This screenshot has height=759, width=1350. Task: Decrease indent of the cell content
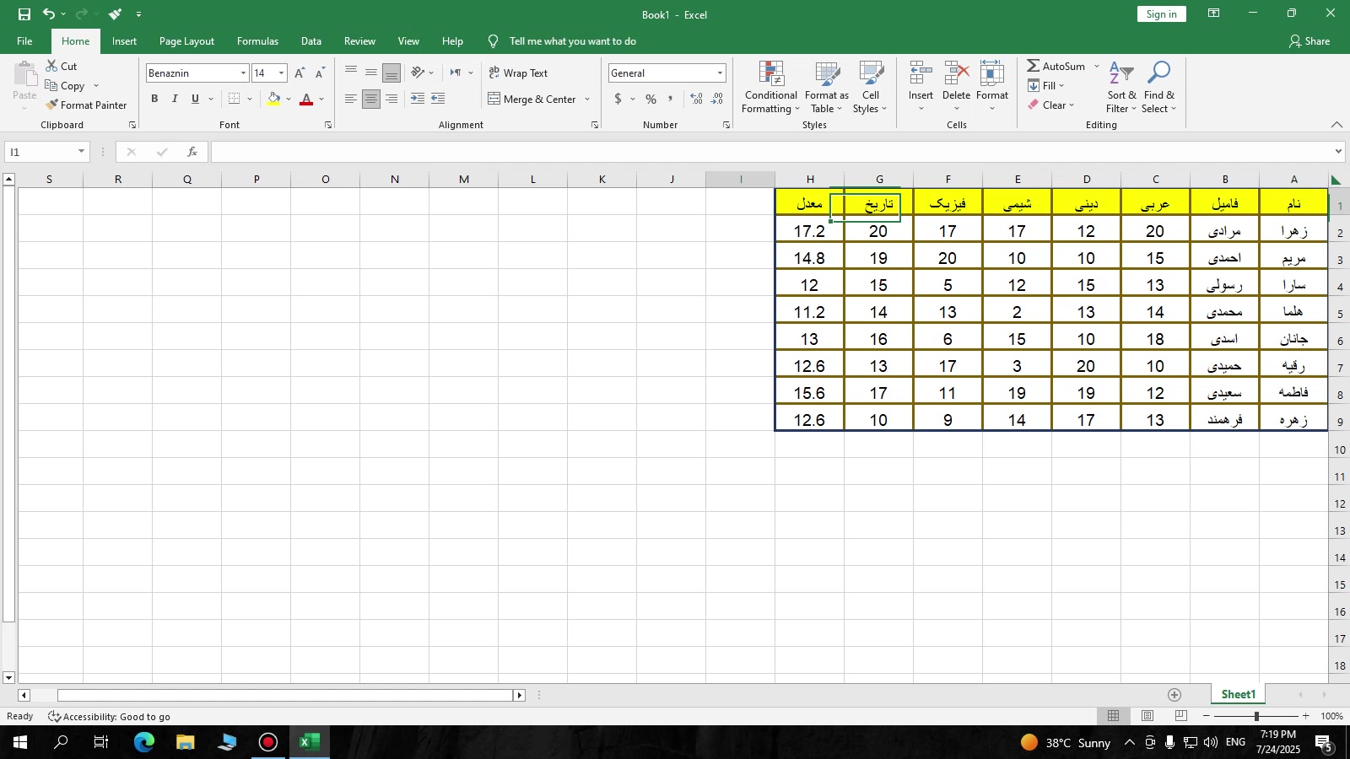click(x=438, y=99)
